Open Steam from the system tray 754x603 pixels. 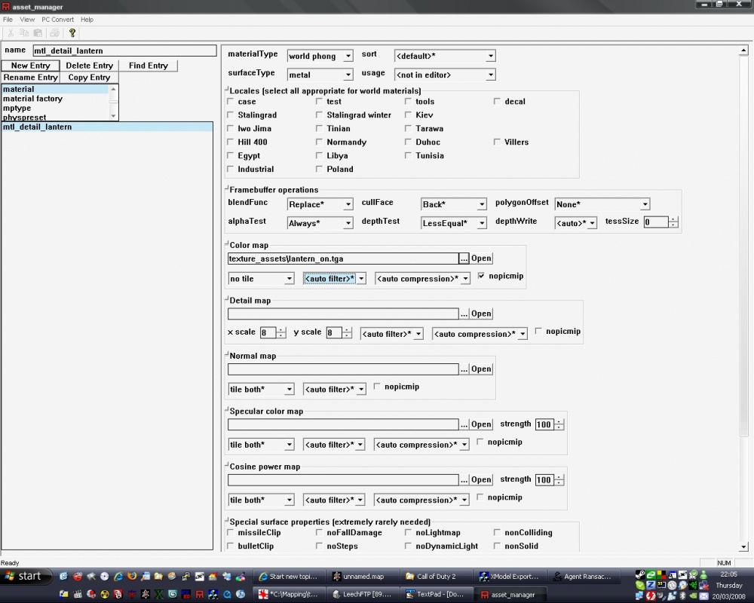[639, 574]
